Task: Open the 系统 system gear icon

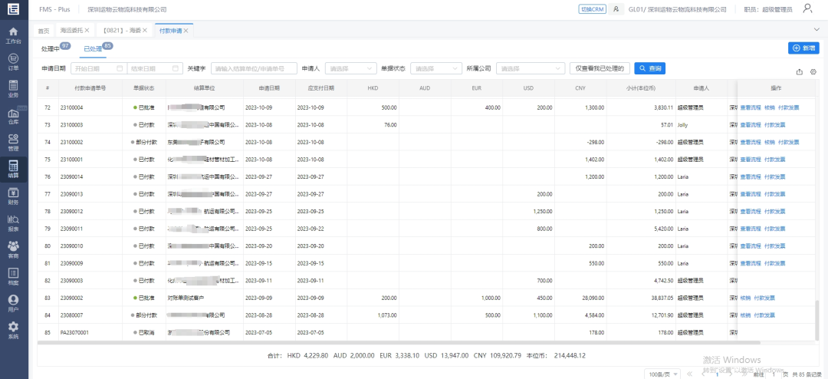Action: (x=14, y=331)
